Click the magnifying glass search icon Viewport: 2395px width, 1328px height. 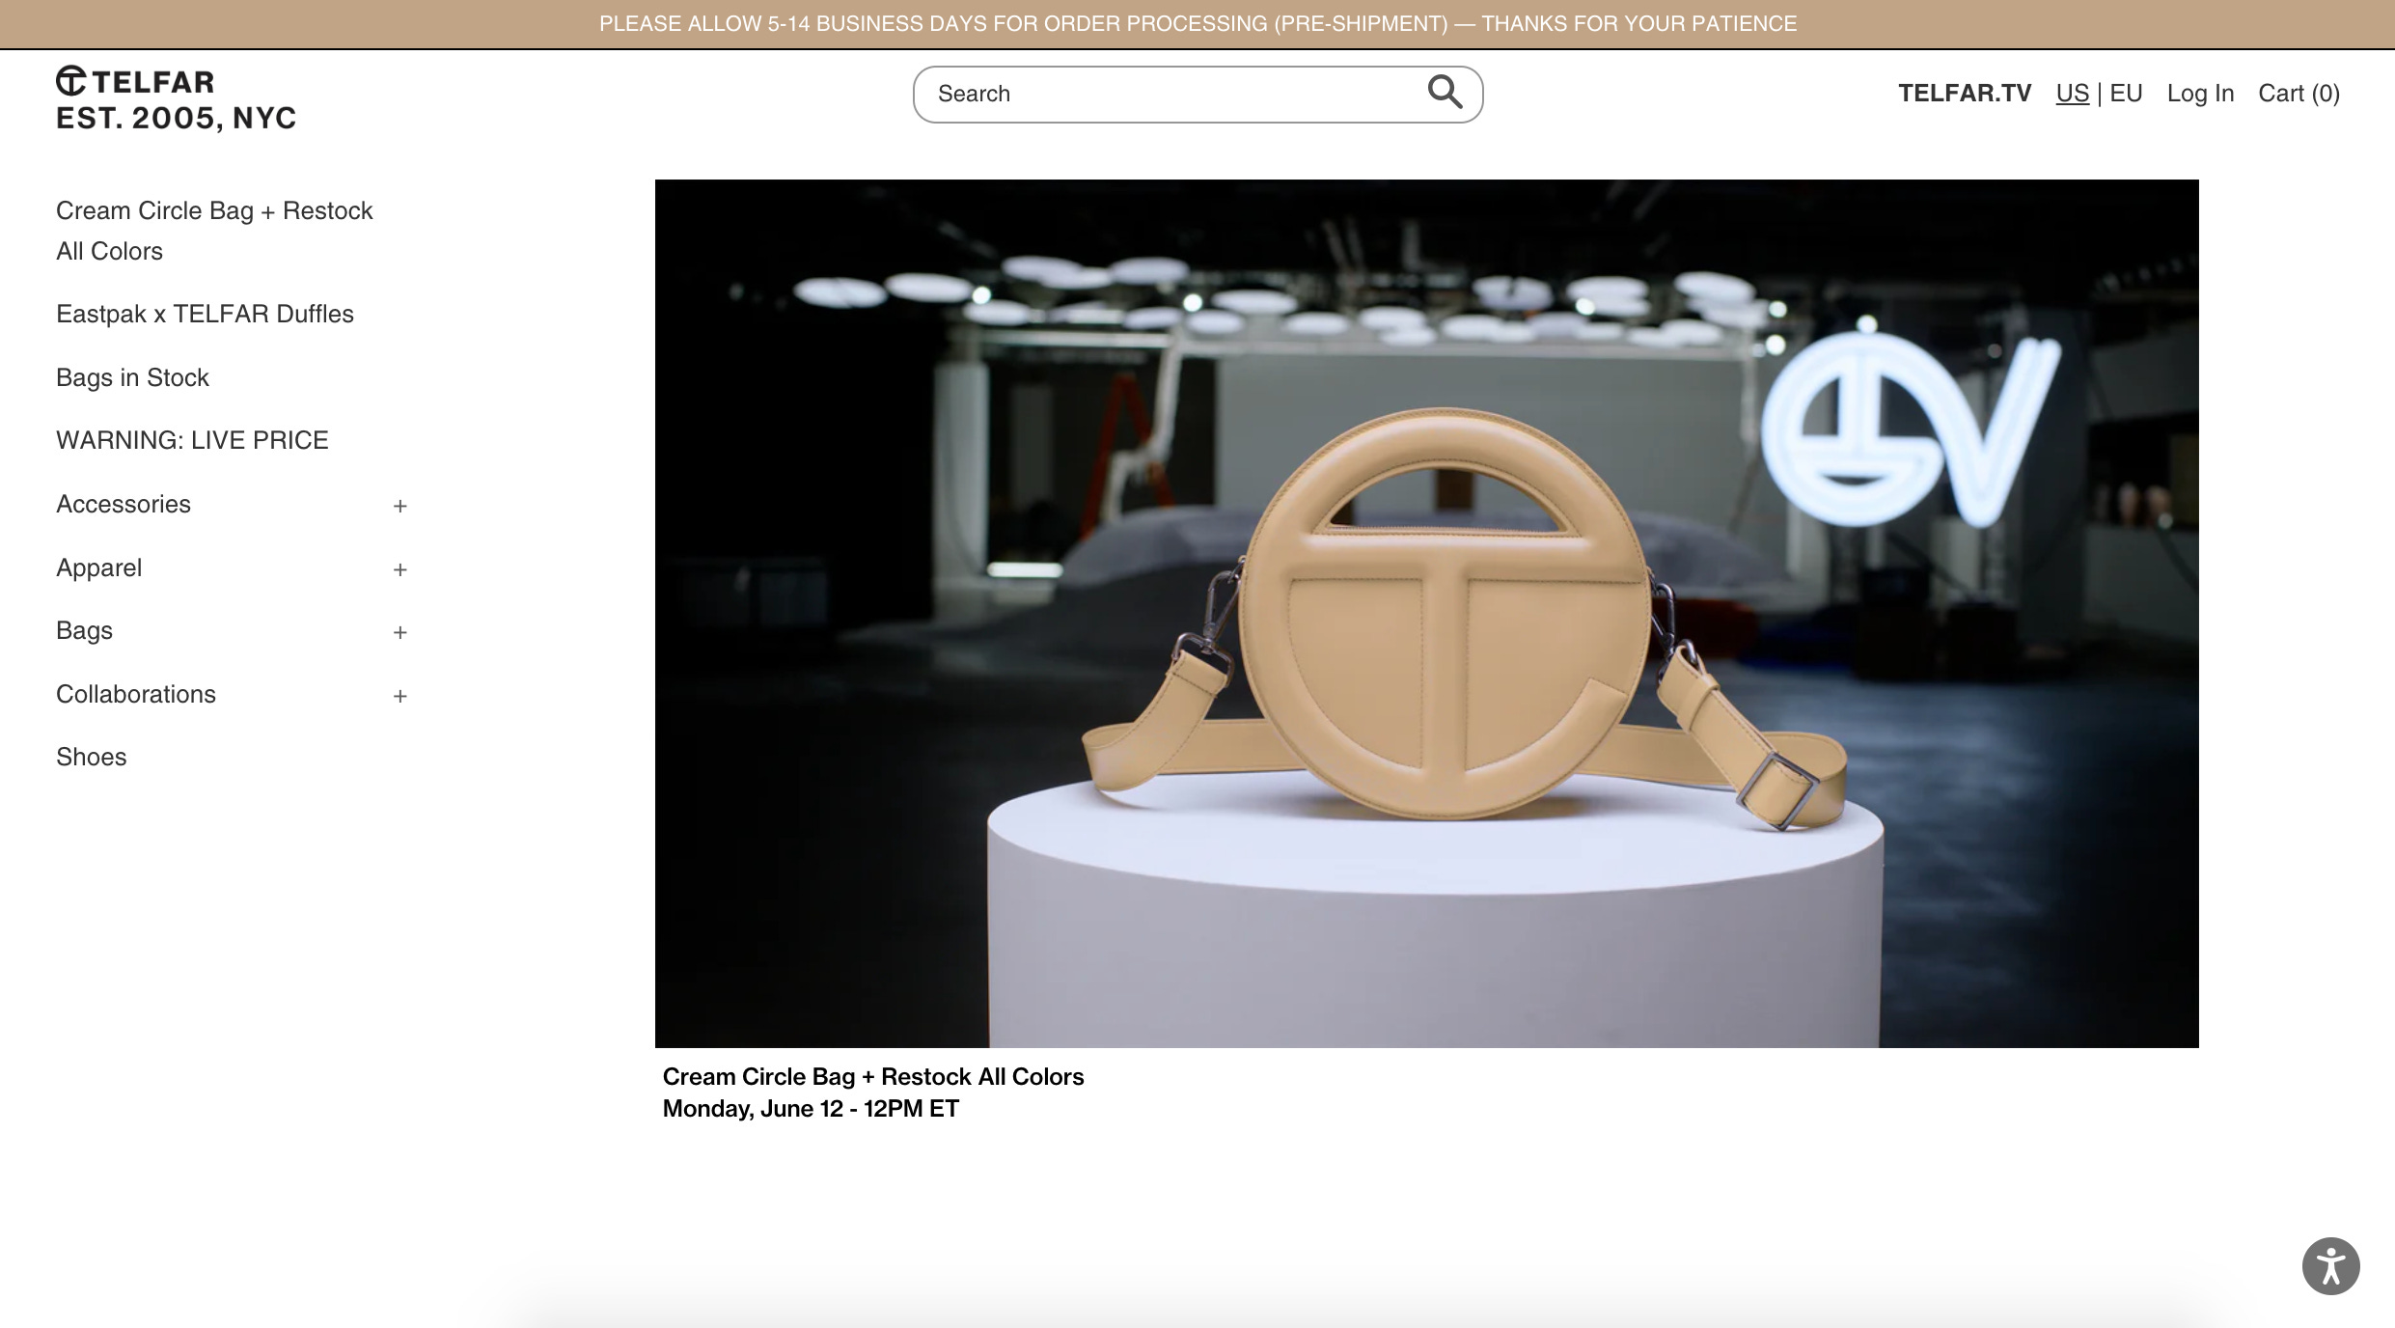(1445, 93)
